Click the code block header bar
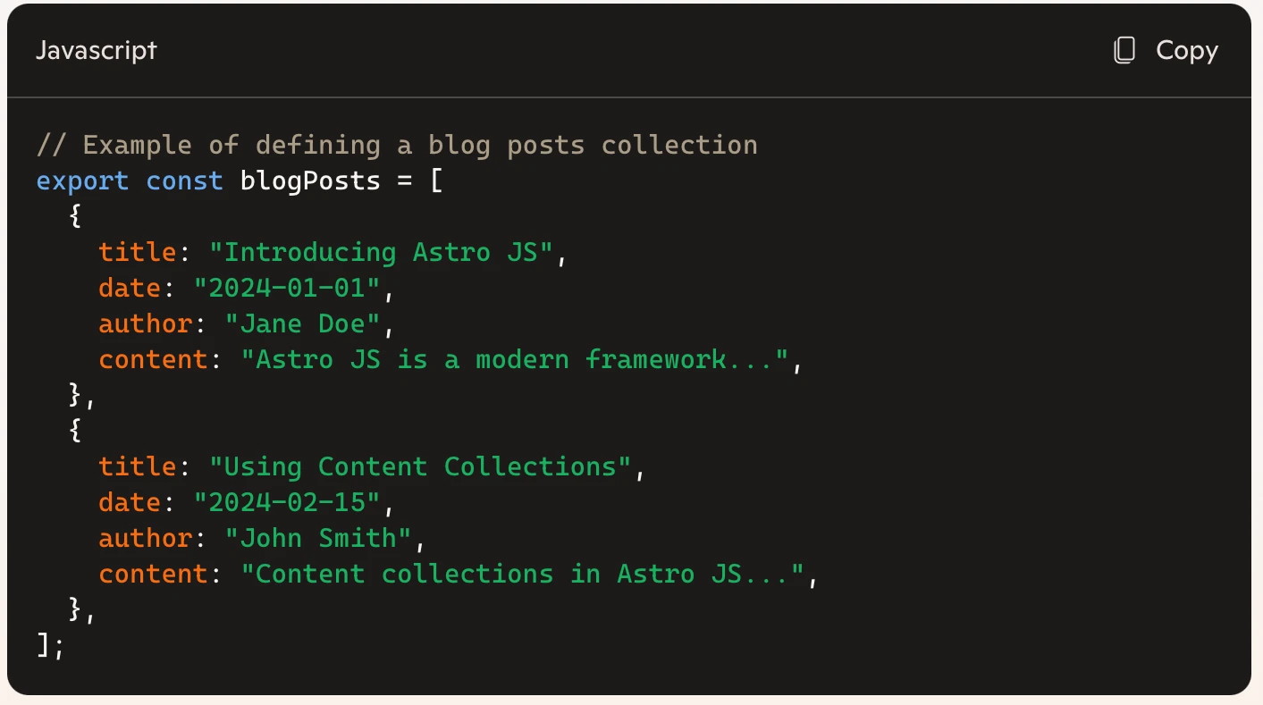1263x705 pixels. pyautogui.click(x=626, y=51)
